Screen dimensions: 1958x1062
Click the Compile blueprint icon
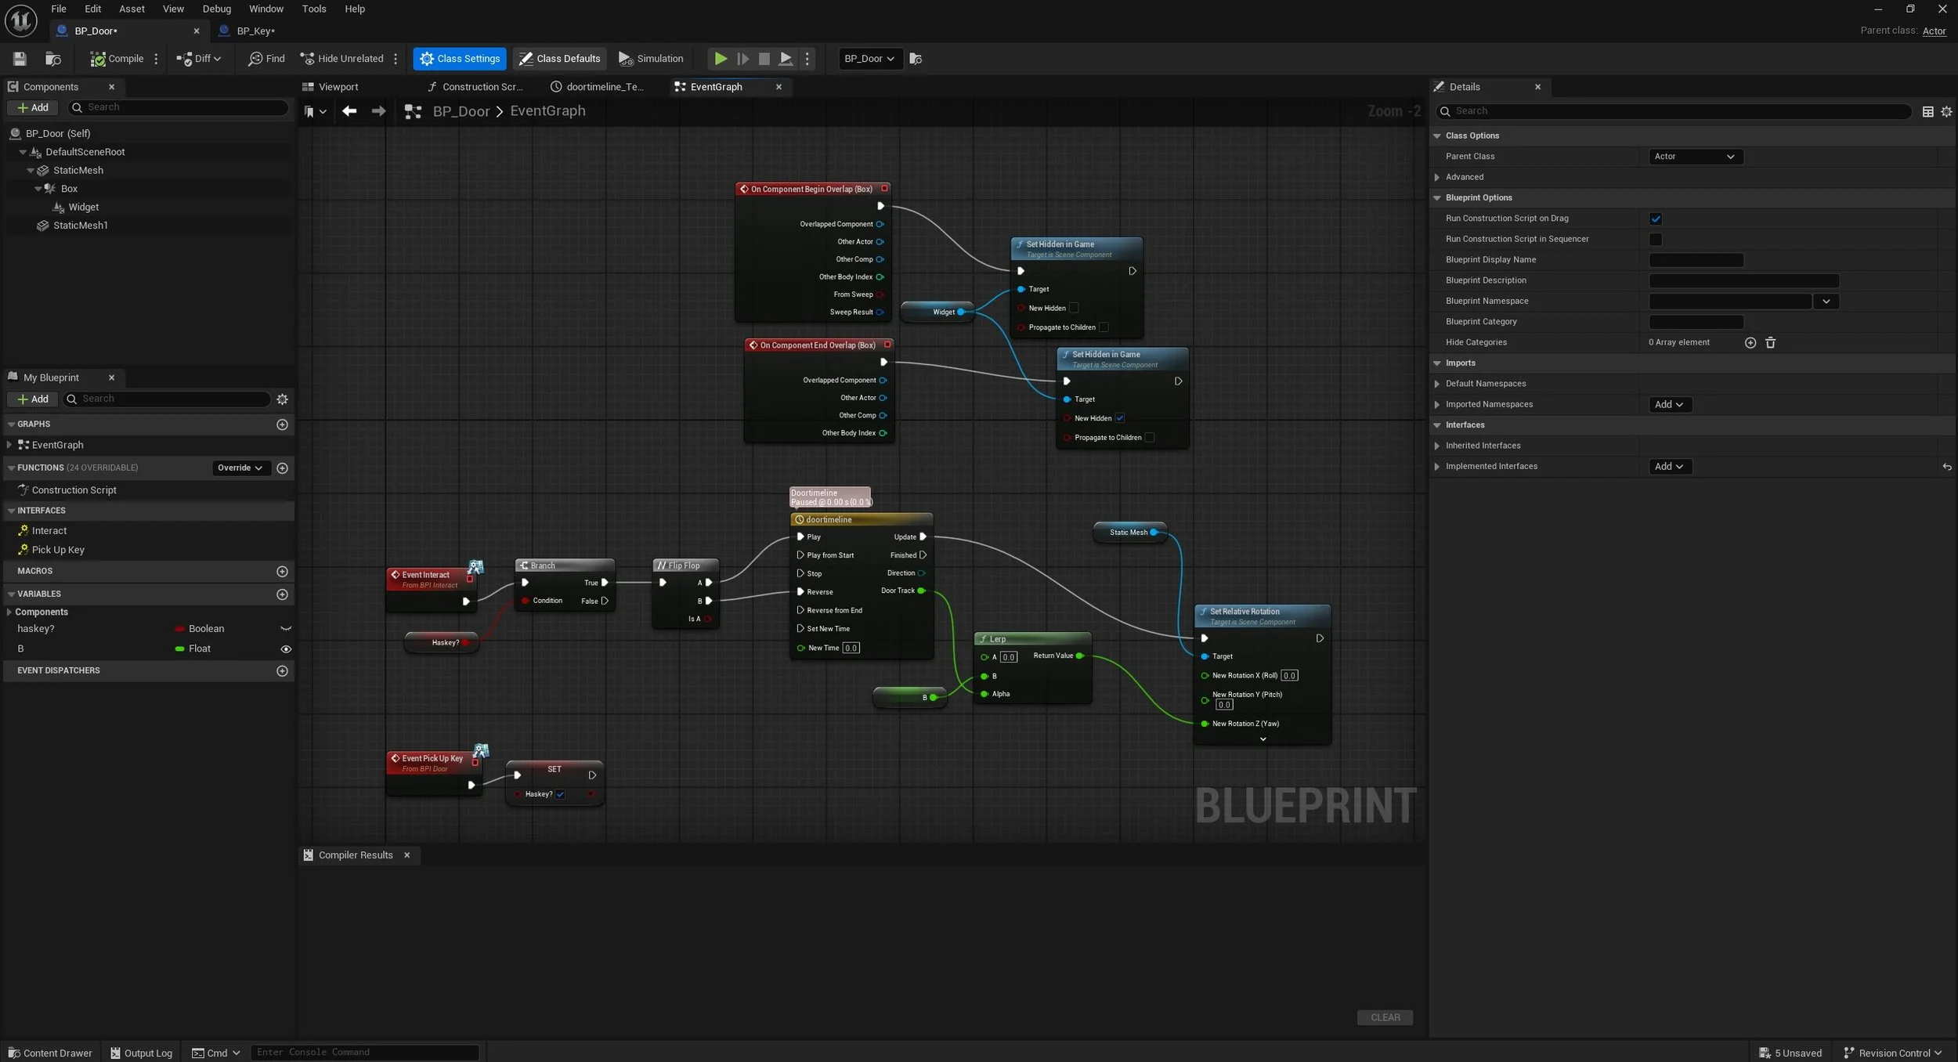(x=98, y=59)
